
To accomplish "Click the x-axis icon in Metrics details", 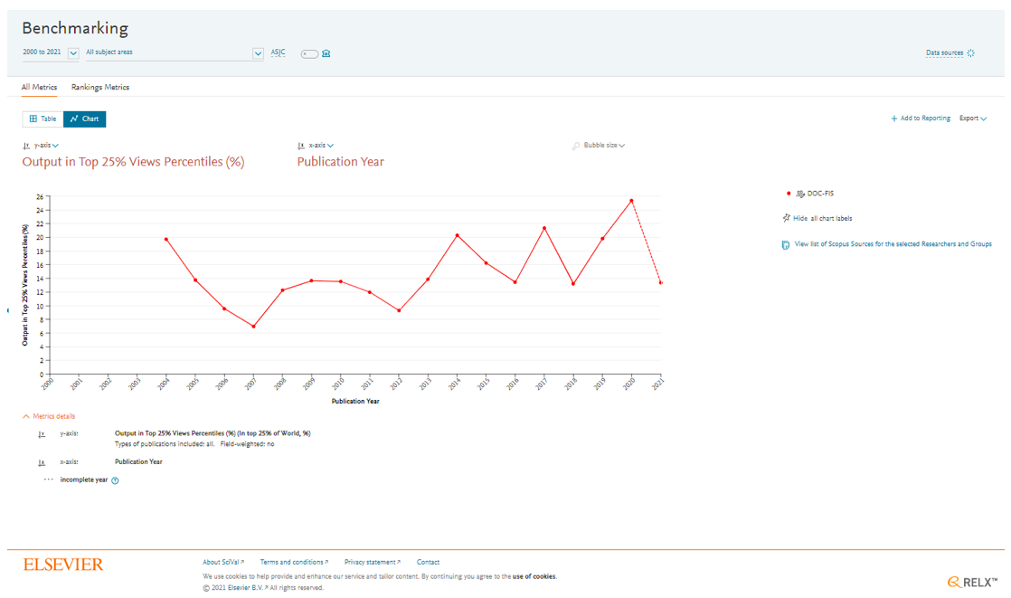I will click(42, 462).
